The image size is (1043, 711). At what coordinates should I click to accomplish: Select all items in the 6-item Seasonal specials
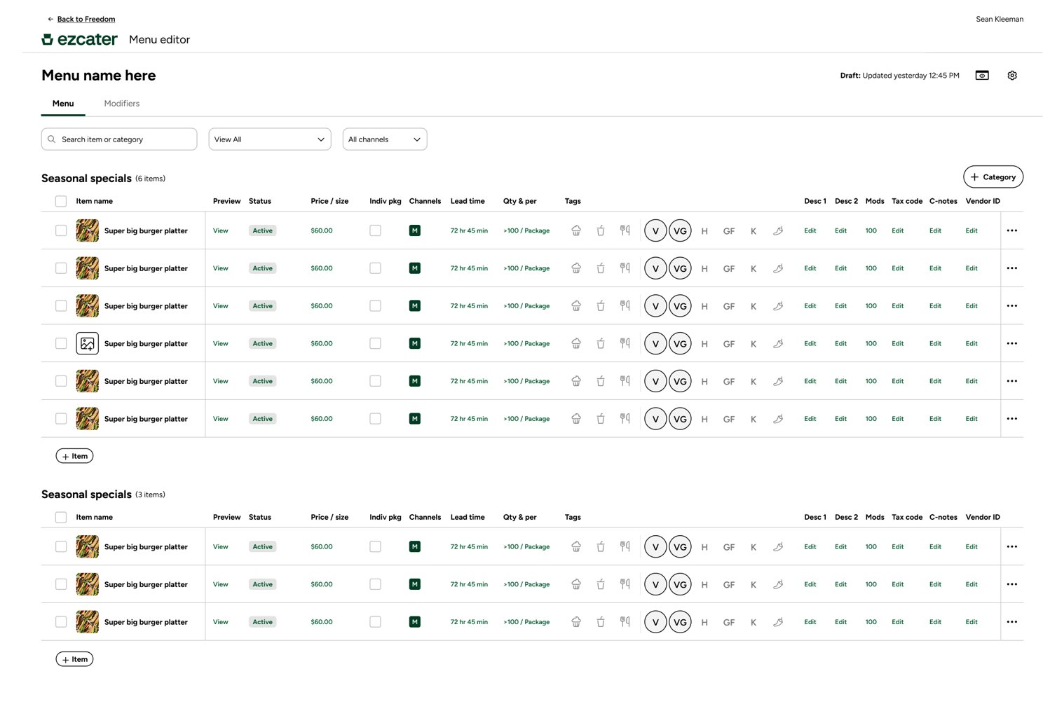[x=61, y=201]
